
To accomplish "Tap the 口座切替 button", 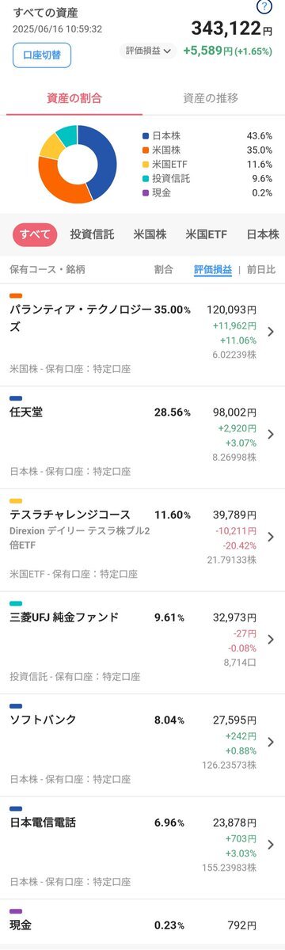I will (42, 55).
